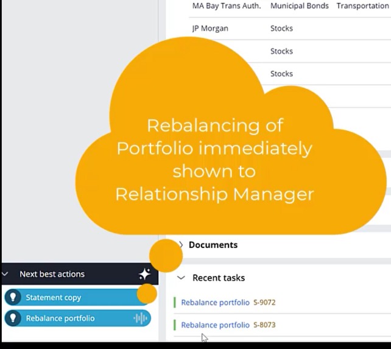Click the Municipal Bonds cell

[x=300, y=5]
